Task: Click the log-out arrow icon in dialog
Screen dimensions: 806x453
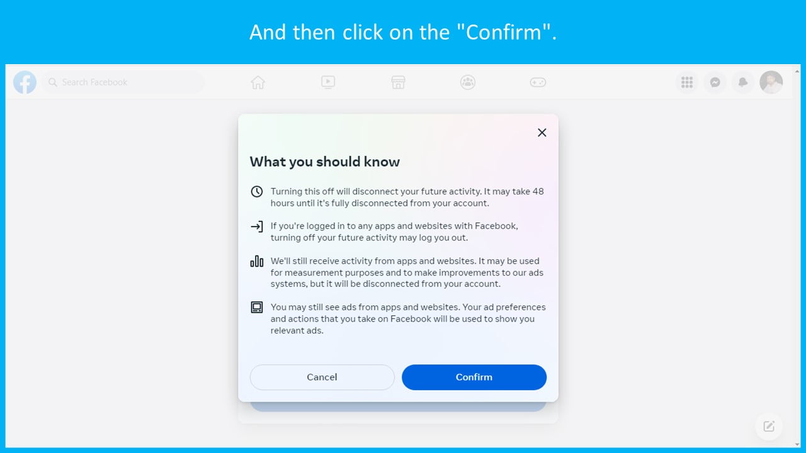Action: [x=257, y=226]
